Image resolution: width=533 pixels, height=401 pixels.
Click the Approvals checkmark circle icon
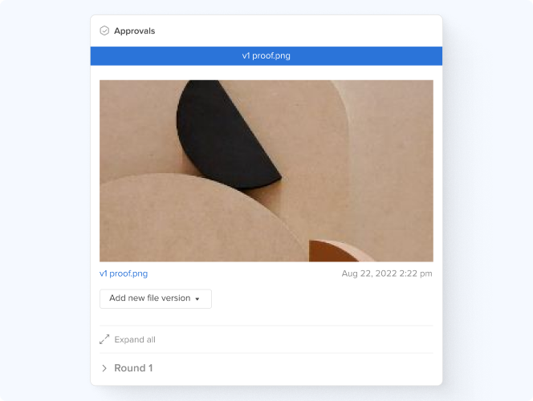pos(104,31)
